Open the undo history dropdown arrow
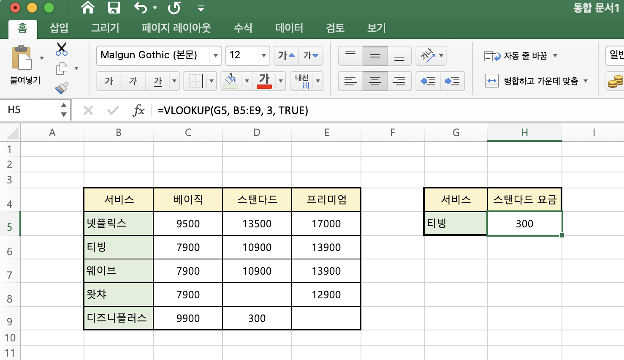 pyautogui.click(x=155, y=8)
